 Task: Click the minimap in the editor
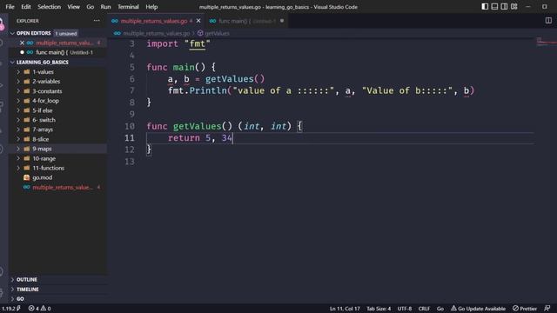point(547,43)
